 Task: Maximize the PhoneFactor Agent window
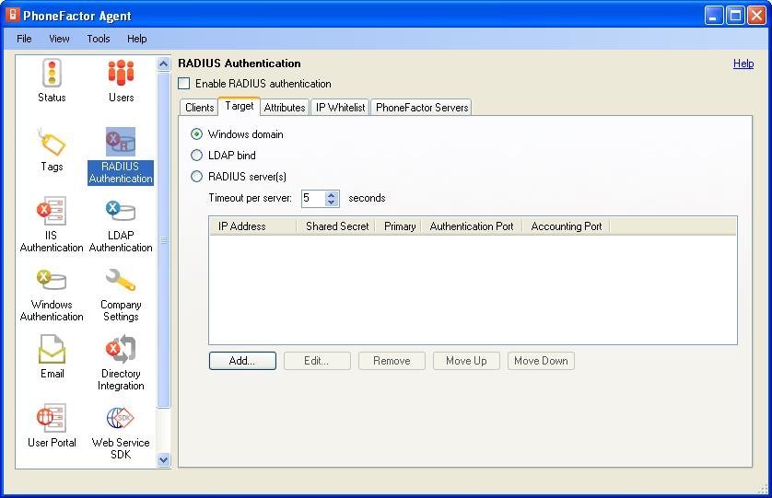[x=735, y=16]
